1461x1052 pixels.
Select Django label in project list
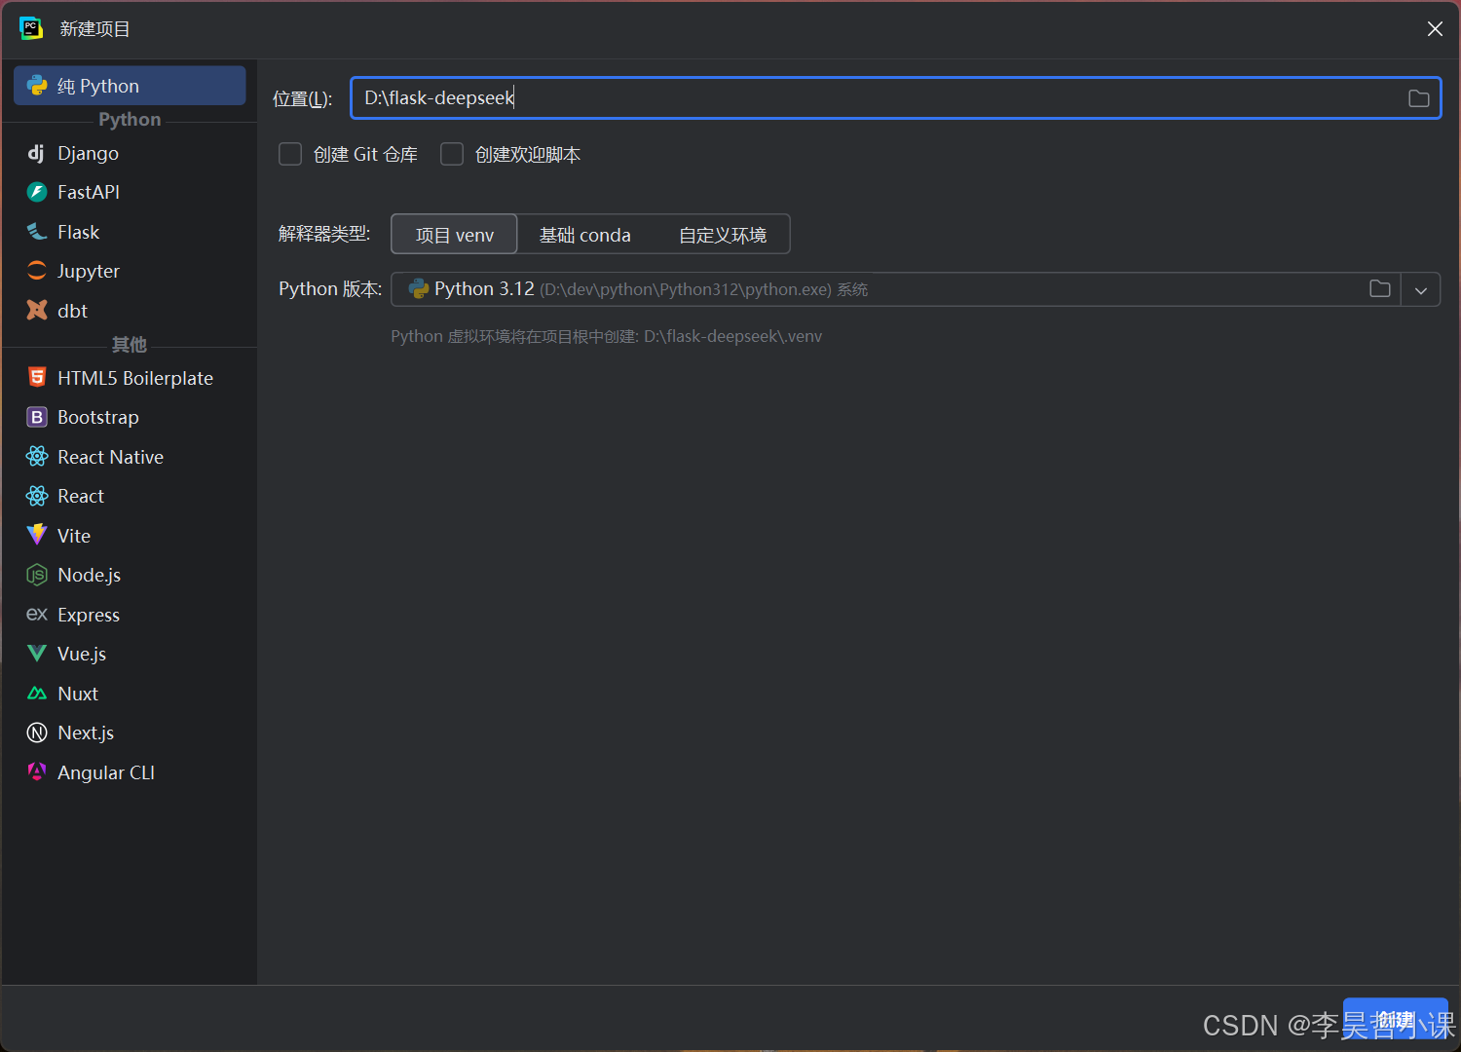point(88,153)
